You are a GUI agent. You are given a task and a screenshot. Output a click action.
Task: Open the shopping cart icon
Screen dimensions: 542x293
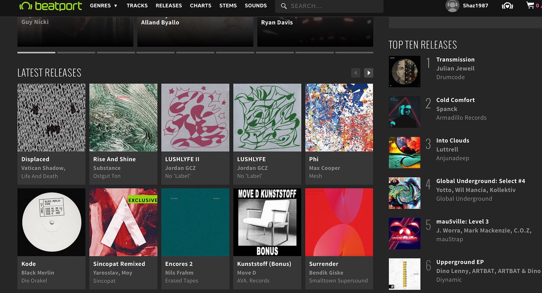point(530,6)
